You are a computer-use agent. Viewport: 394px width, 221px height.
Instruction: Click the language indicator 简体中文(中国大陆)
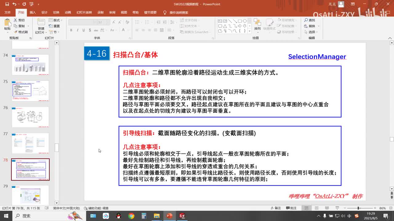[66, 208]
